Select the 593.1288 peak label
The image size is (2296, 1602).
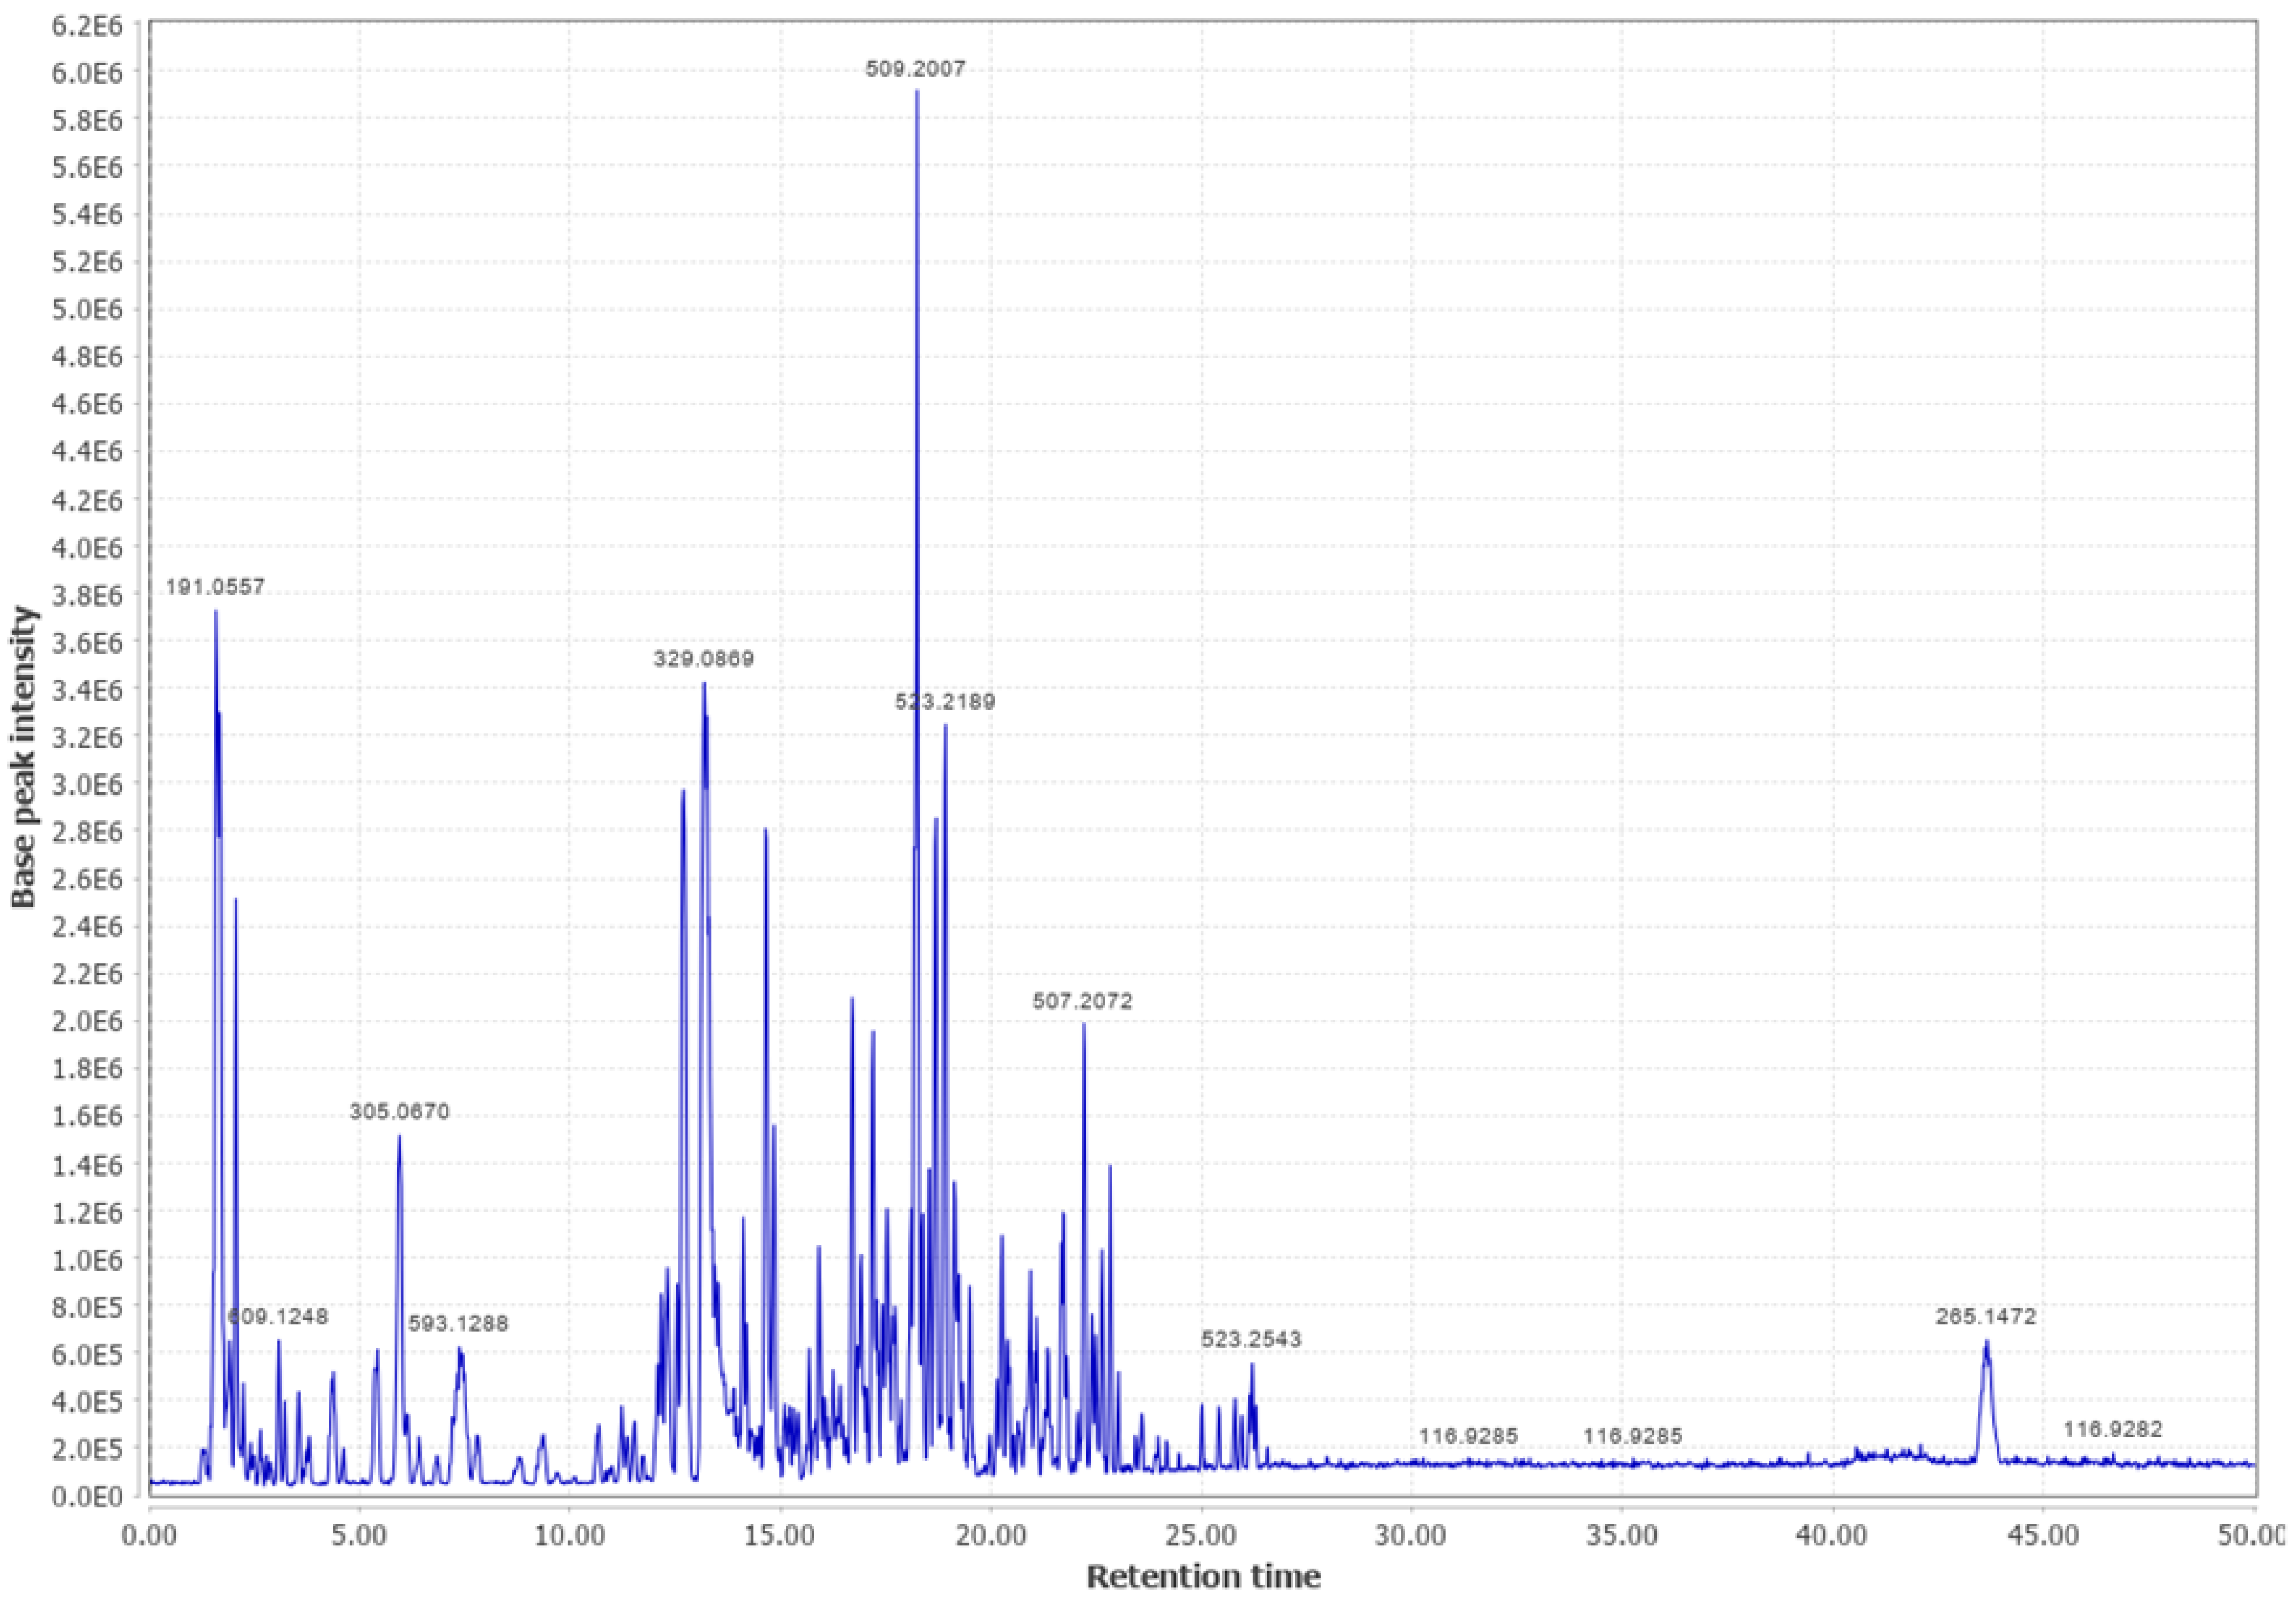(458, 1324)
